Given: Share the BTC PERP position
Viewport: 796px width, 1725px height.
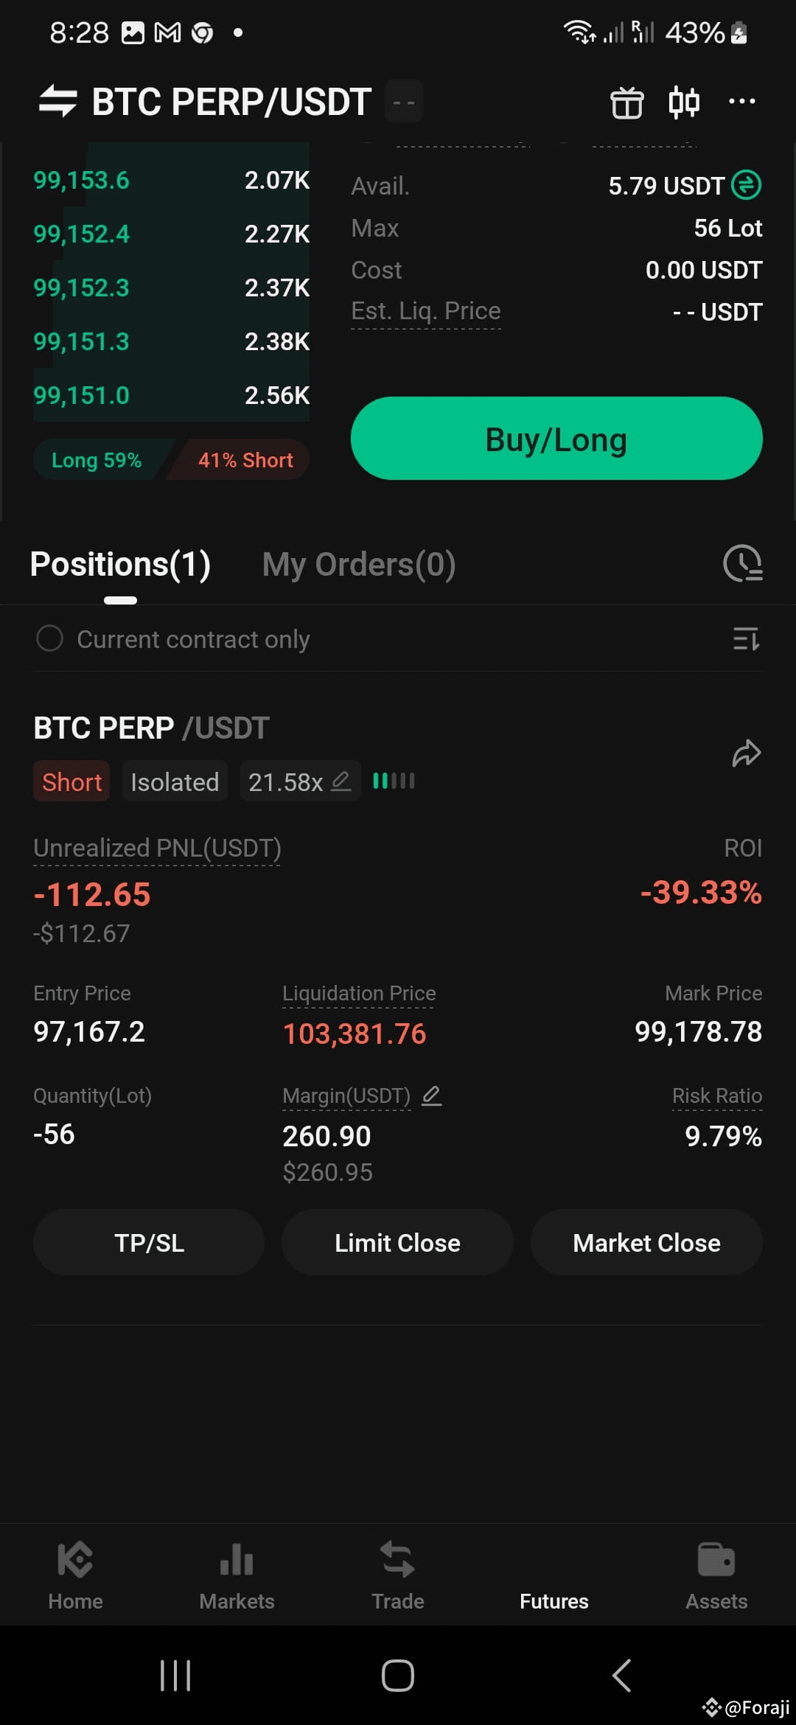Looking at the screenshot, I should [x=747, y=753].
